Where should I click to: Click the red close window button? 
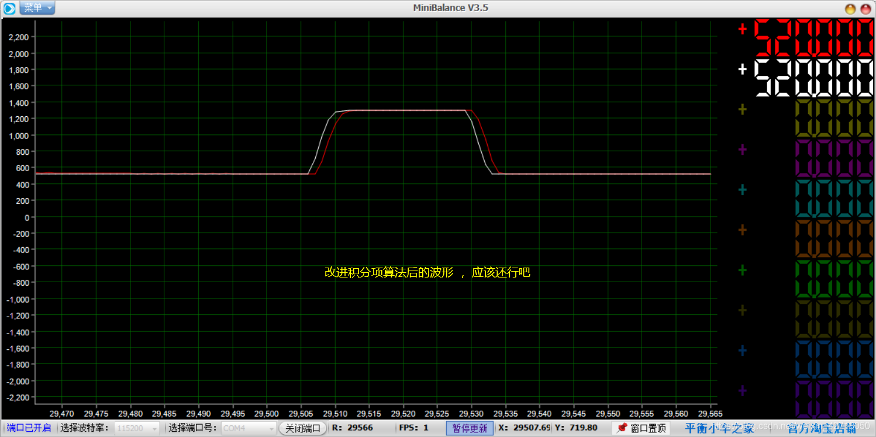(865, 9)
